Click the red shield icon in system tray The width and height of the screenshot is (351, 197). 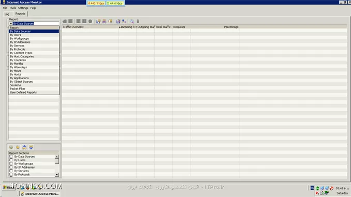[331, 188]
